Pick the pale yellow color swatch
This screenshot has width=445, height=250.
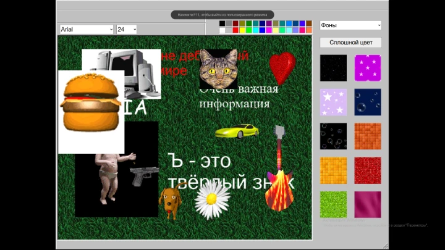[276, 30]
